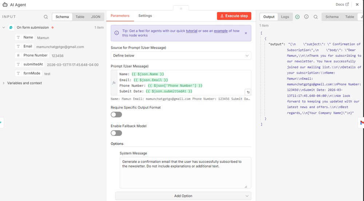The image size is (364, 201).
Task: Switch output view to Logs
Action: [285, 17]
